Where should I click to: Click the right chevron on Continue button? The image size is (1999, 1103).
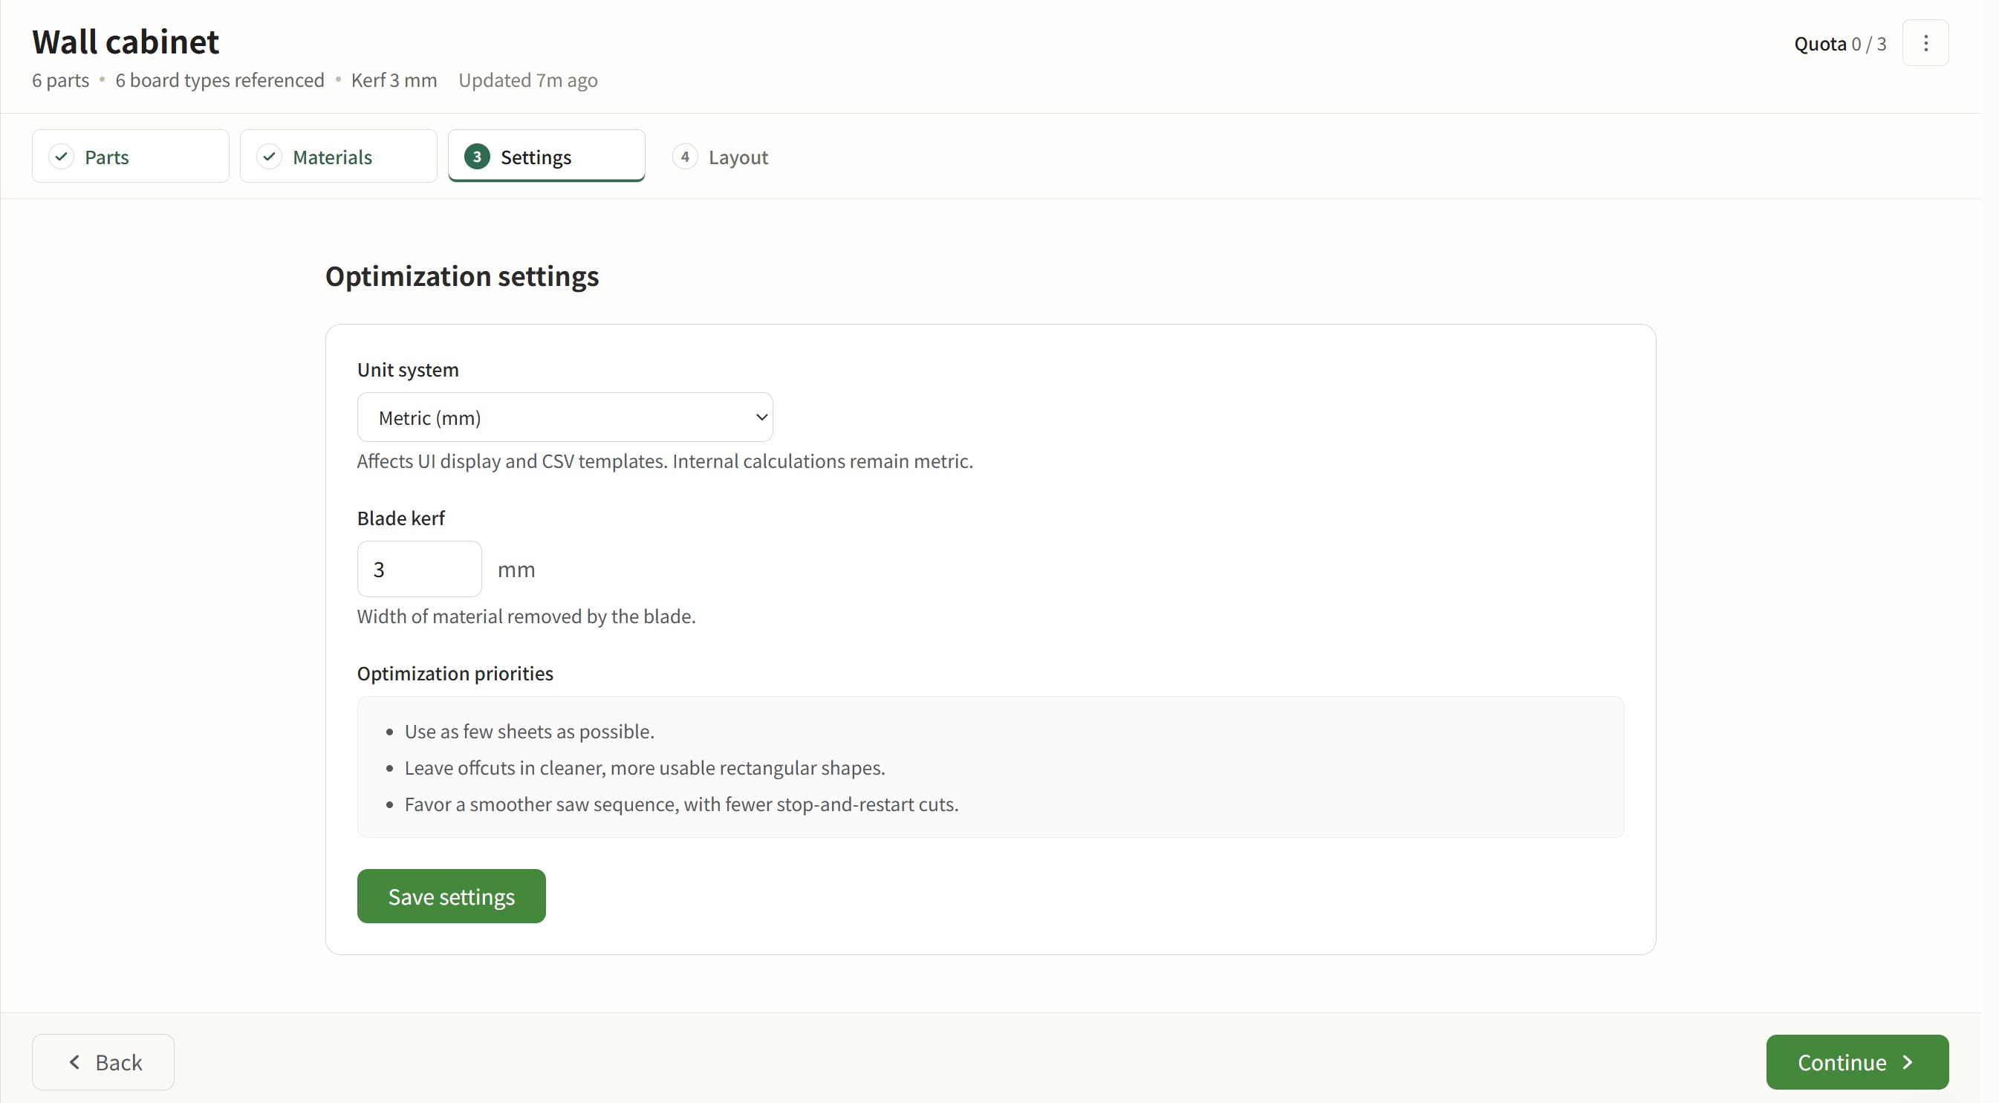pos(1908,1062)
